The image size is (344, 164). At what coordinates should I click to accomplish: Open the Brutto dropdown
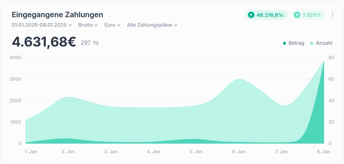(88, 25)
